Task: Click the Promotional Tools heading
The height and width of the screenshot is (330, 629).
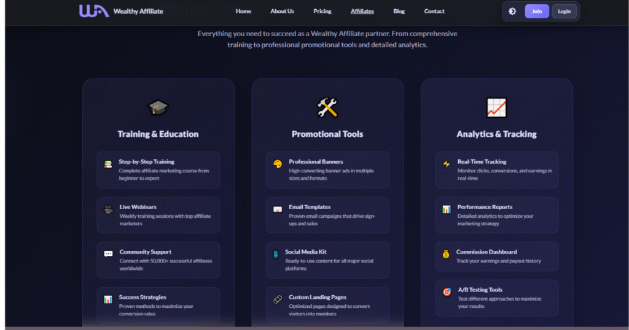Action: 327,134
